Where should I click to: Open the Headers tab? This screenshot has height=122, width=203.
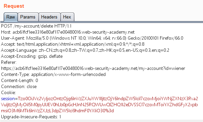click(x=49, y=17)
